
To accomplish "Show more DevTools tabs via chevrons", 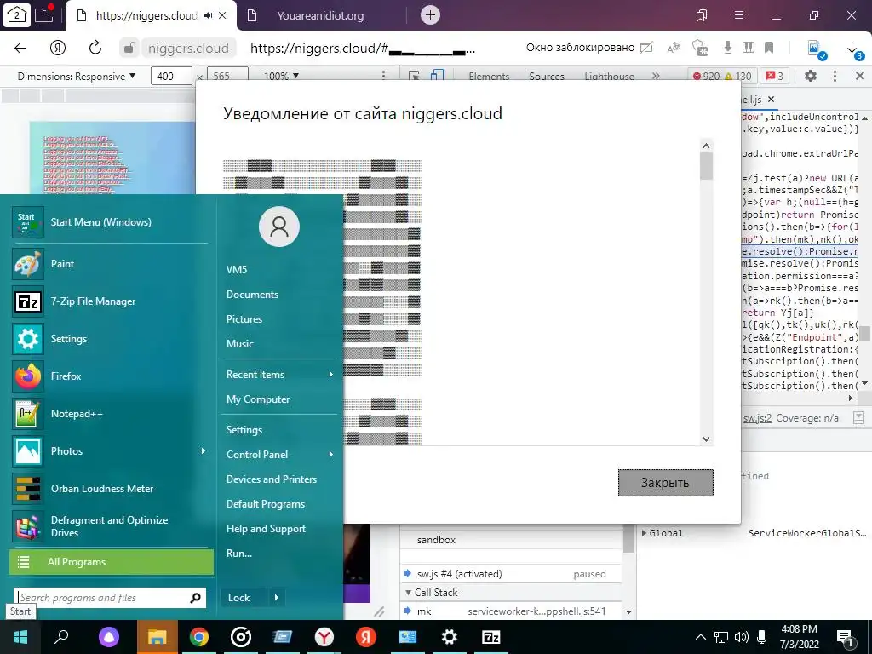I will click(x=656, y=76).
